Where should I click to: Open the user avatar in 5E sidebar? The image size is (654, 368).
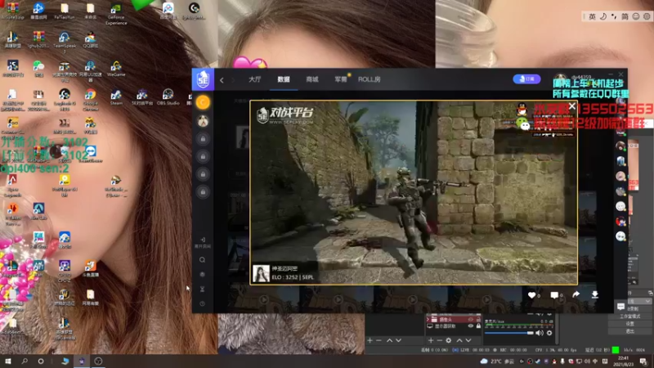pos(203,121)
